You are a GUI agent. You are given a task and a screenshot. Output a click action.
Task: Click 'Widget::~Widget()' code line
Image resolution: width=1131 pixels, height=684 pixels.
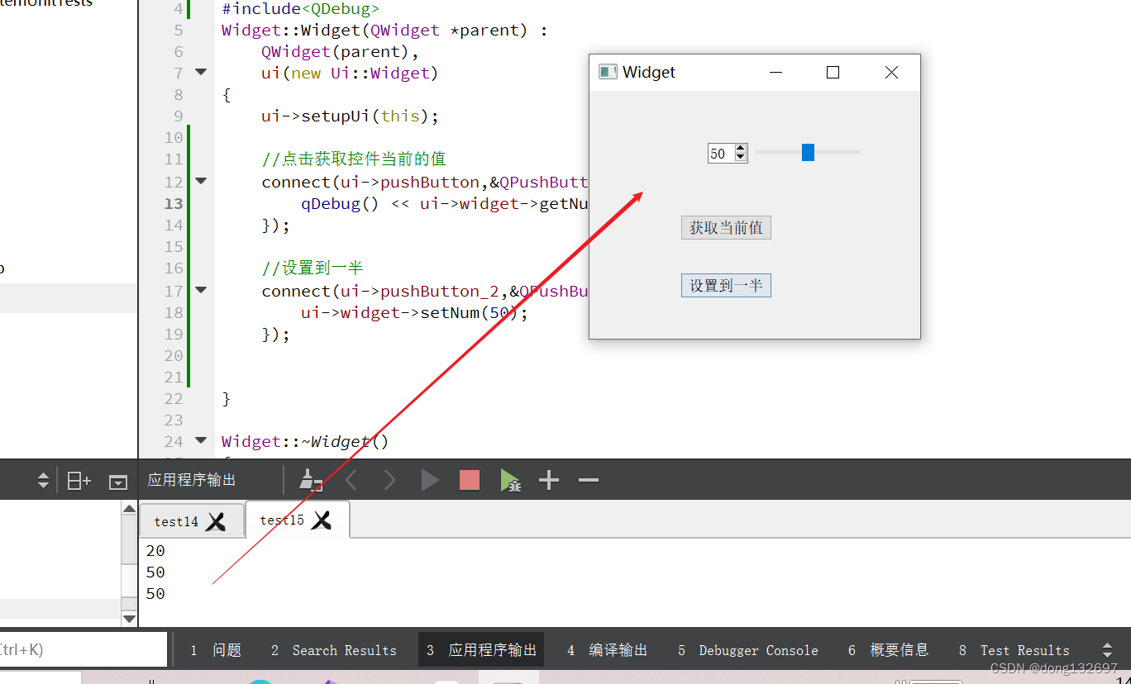(305, 442)
